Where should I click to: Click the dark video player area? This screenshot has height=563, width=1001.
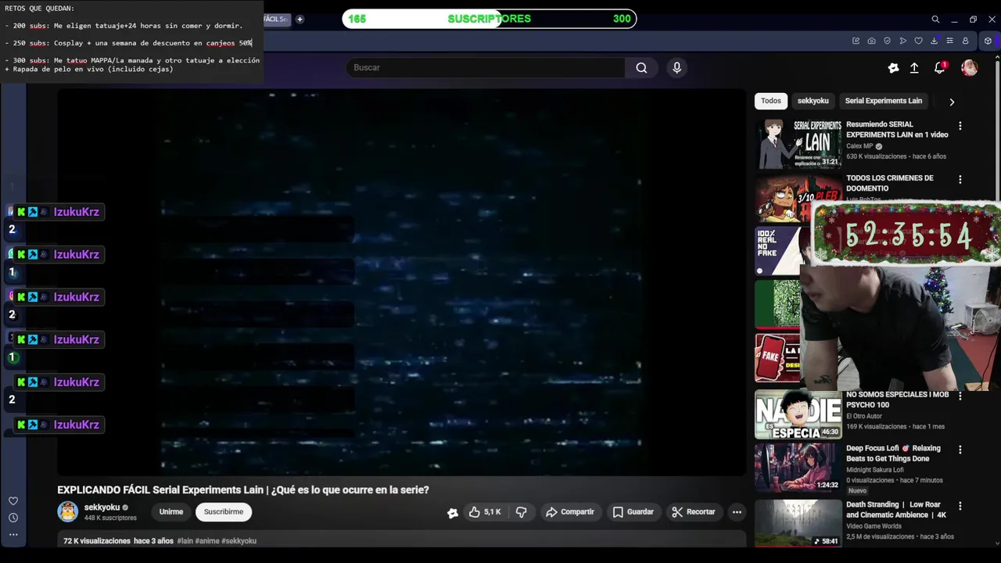pyautogui.click(x=402, y=281)
